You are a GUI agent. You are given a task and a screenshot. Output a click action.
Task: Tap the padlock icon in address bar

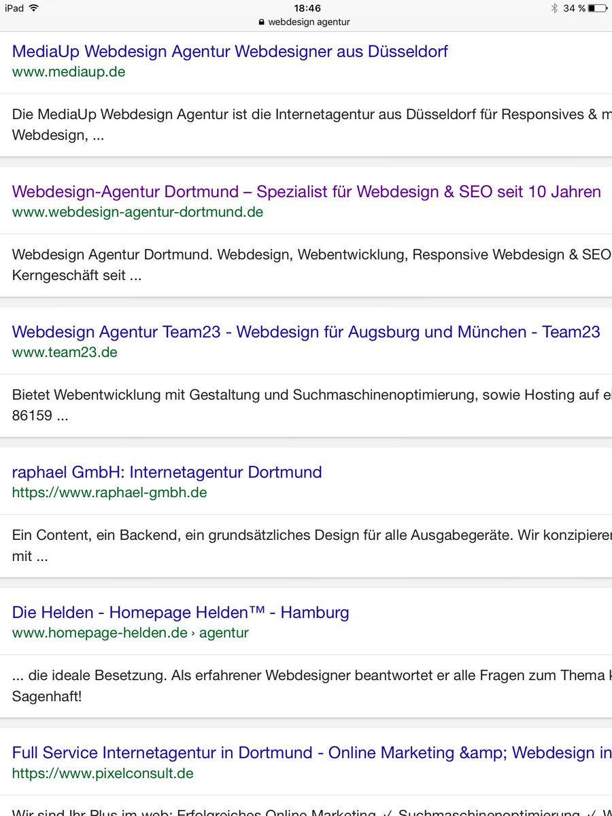[x=262, y=22]
